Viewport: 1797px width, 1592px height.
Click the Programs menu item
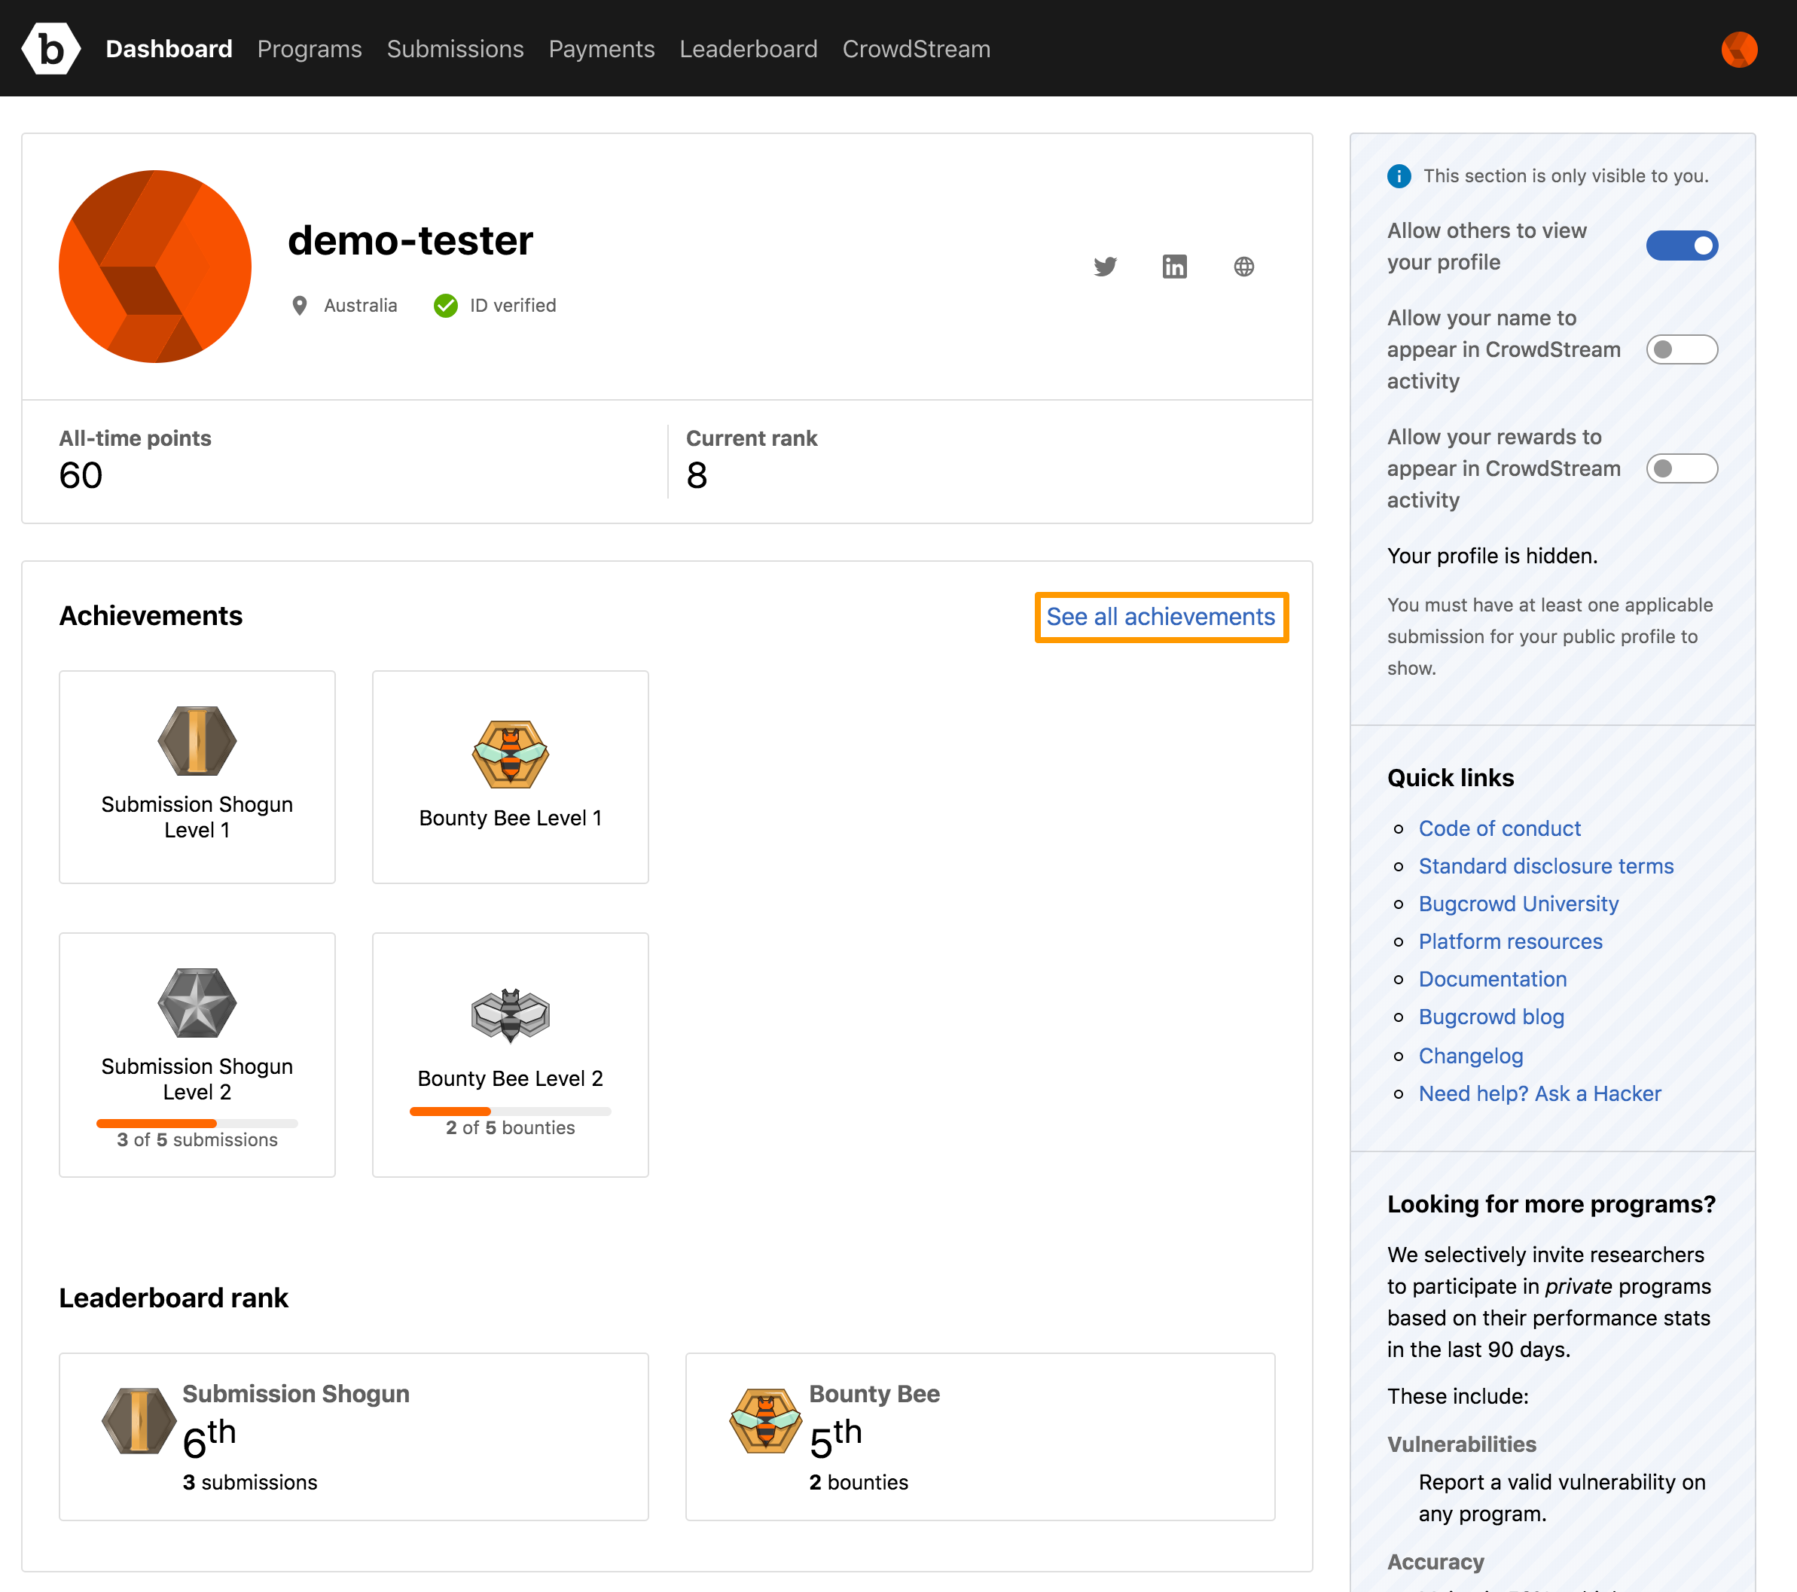310,47
